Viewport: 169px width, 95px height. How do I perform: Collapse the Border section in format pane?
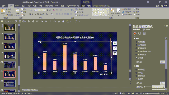pyautogui.click(x=134, y=66)
